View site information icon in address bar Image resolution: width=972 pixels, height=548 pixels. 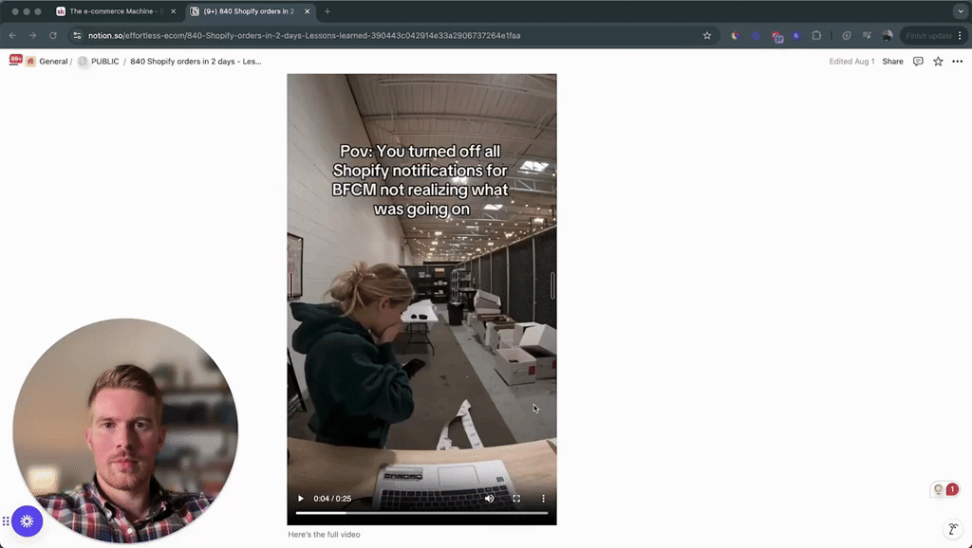click(x=77, y=36)
